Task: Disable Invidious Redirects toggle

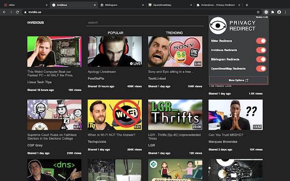Action: click(261, 50)
